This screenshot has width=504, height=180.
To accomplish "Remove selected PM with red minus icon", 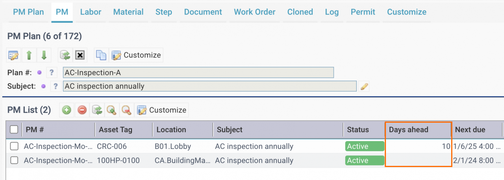I will point(82,110).
